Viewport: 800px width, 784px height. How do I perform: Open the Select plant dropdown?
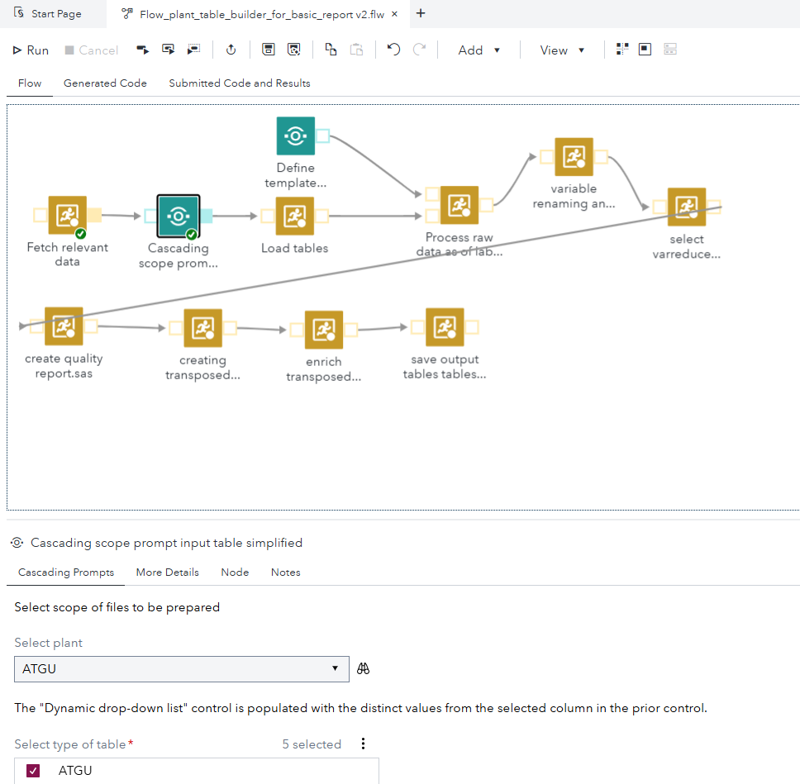(335, 668)
